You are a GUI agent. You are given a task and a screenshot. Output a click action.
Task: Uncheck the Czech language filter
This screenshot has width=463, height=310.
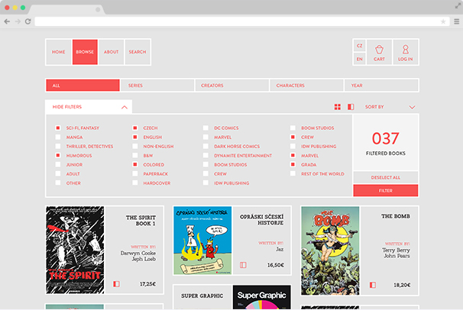pos(135,128)
